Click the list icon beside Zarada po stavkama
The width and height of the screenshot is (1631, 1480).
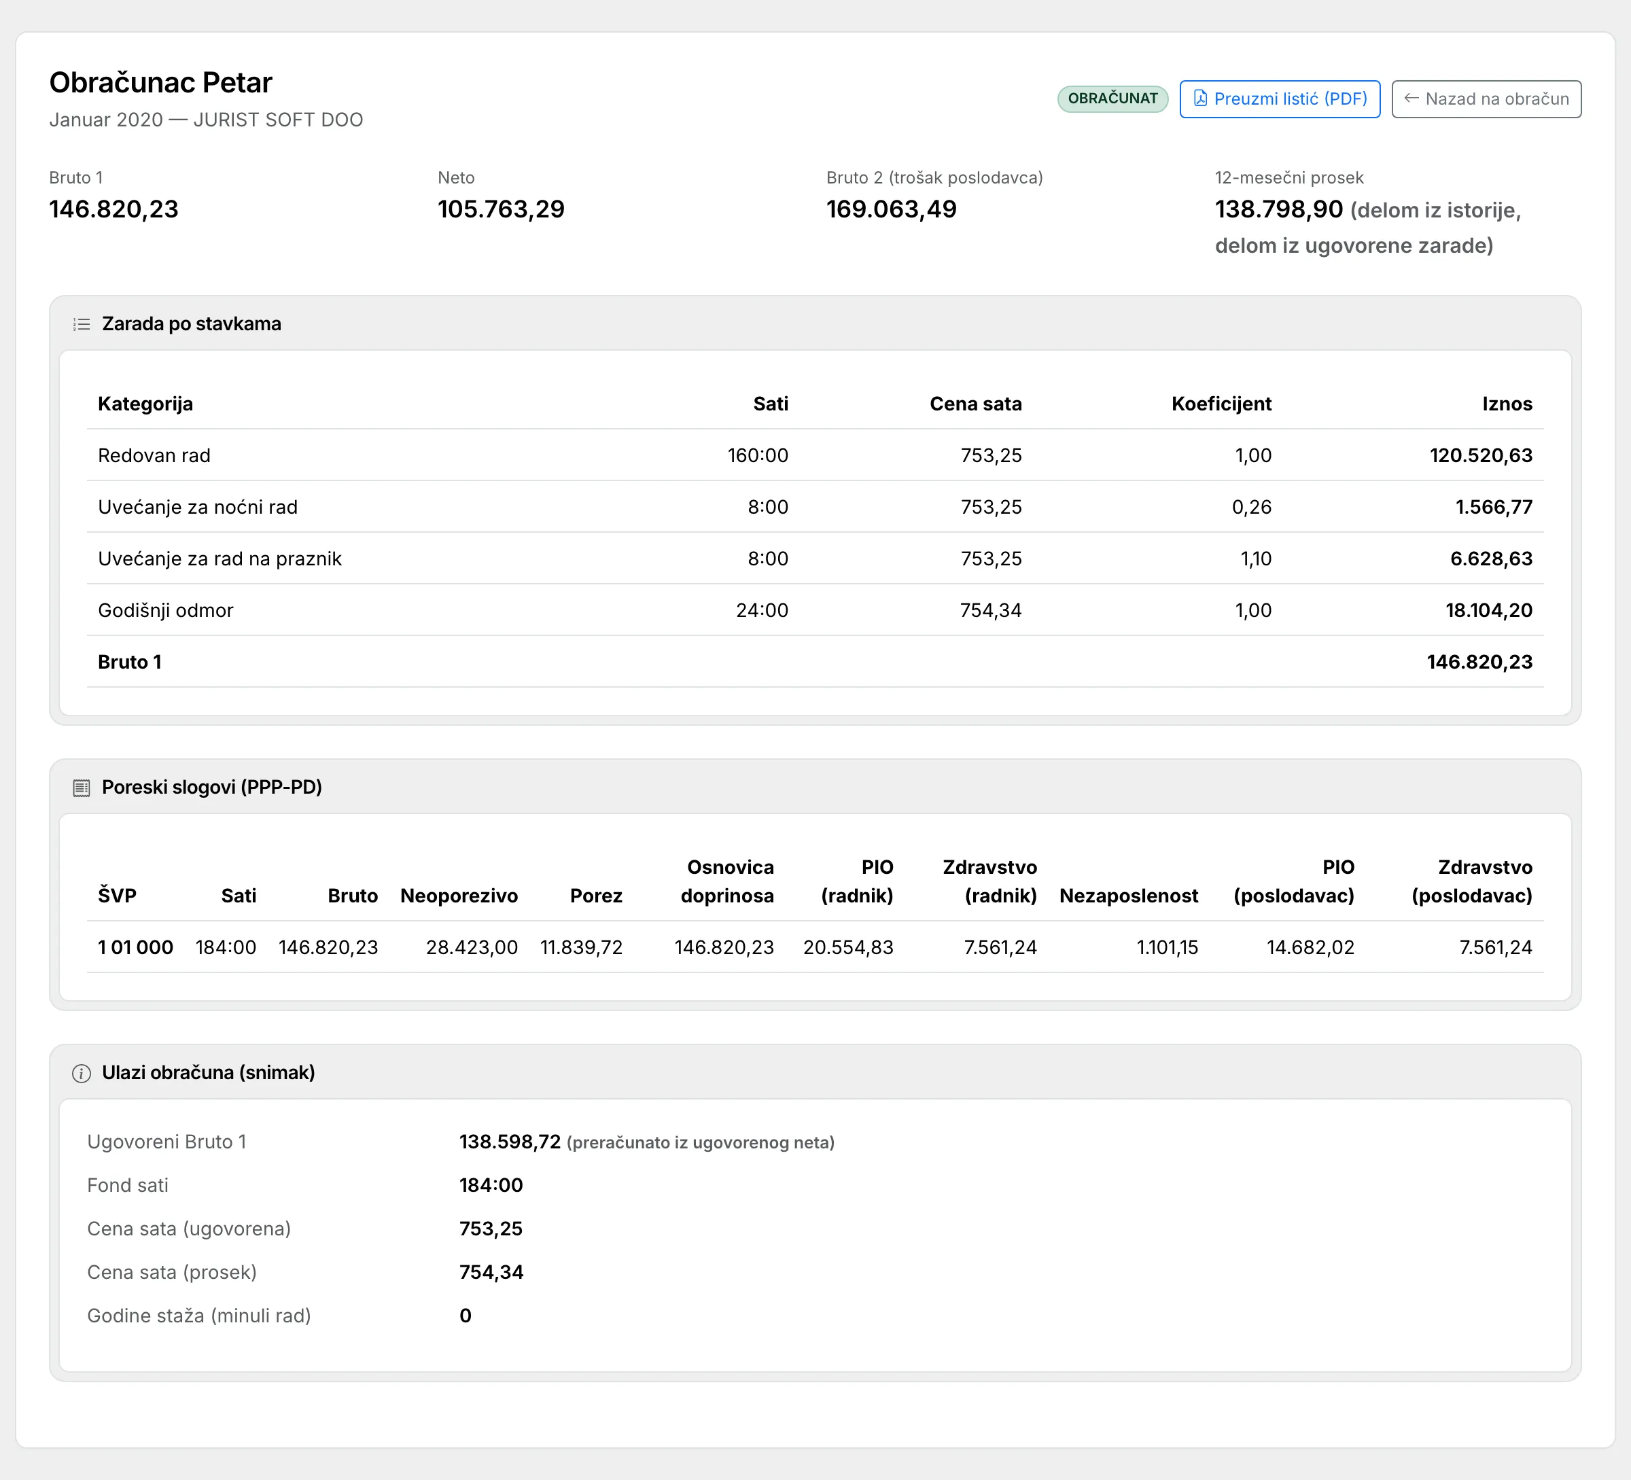[x=82, y=324]
